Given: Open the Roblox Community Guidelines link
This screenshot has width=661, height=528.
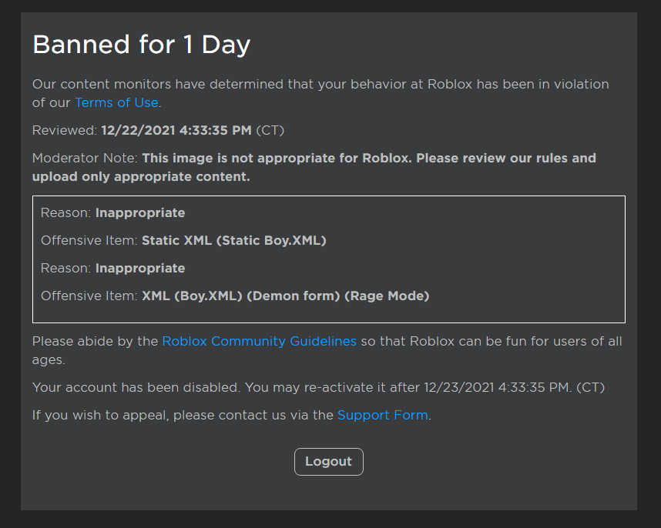Looking at the screenshot, I should coord(259,341).
